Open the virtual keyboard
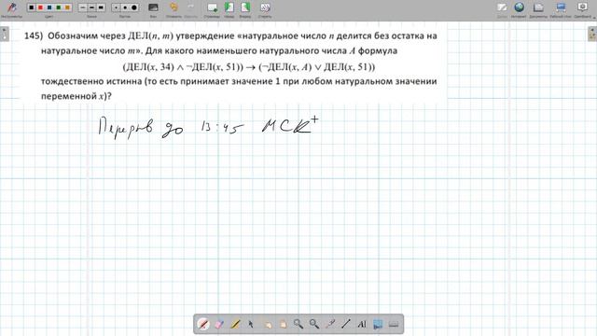 394,324
